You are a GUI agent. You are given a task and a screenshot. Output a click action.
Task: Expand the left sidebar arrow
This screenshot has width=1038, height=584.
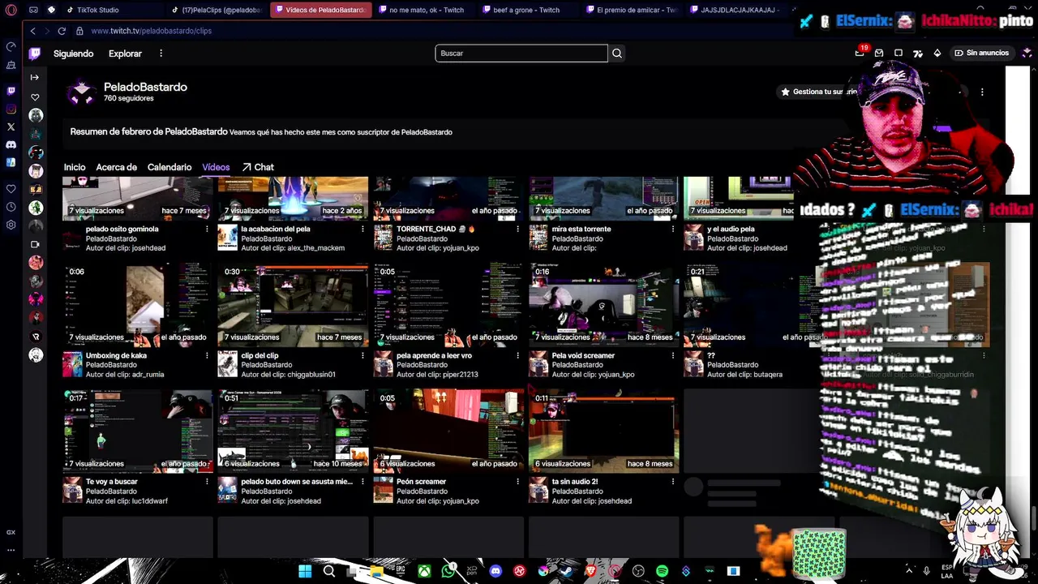[x=34, y=77]
